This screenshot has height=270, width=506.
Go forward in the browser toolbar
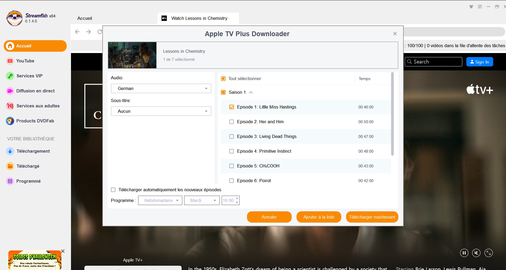point(89,32)
